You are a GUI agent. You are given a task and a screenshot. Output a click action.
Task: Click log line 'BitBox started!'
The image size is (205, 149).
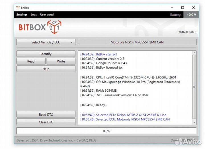[x=99, y=54]
